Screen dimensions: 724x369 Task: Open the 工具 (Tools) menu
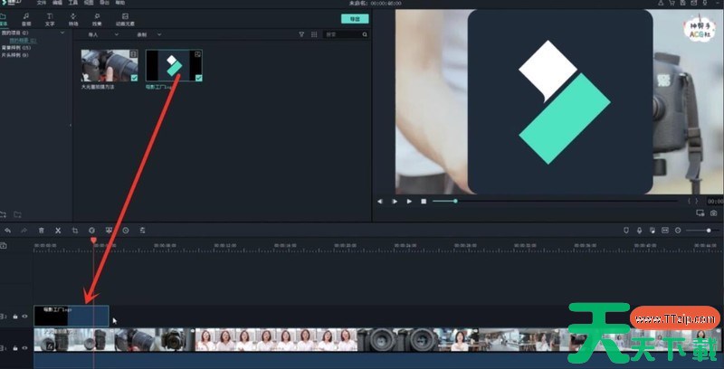point(73,3)
